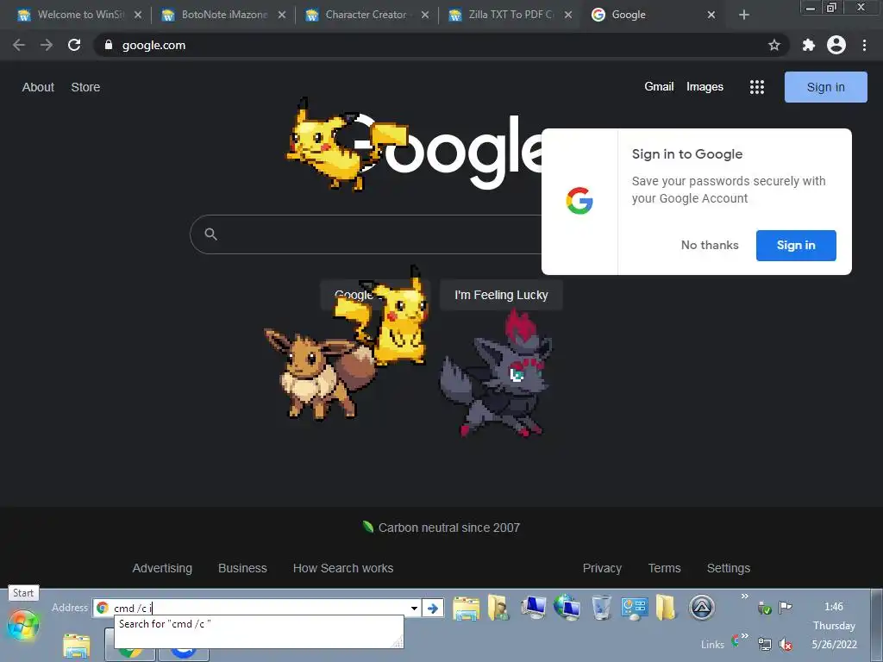Image resolution: width=883 pixels, height=662 pixels.
Task: Open the Store link
Action: [x=85, y=87]
